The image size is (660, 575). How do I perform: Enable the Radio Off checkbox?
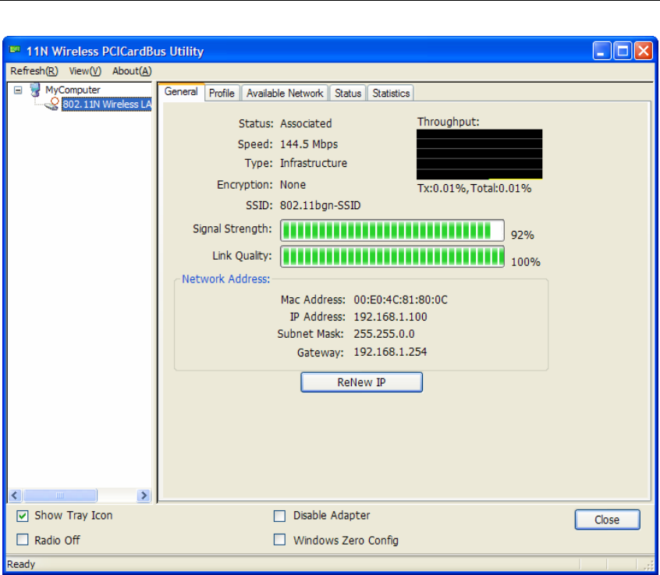tap(23, 540)
